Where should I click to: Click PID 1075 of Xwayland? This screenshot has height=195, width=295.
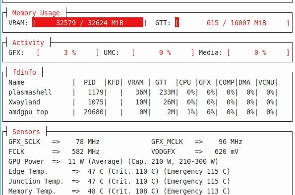pos(96,102)
